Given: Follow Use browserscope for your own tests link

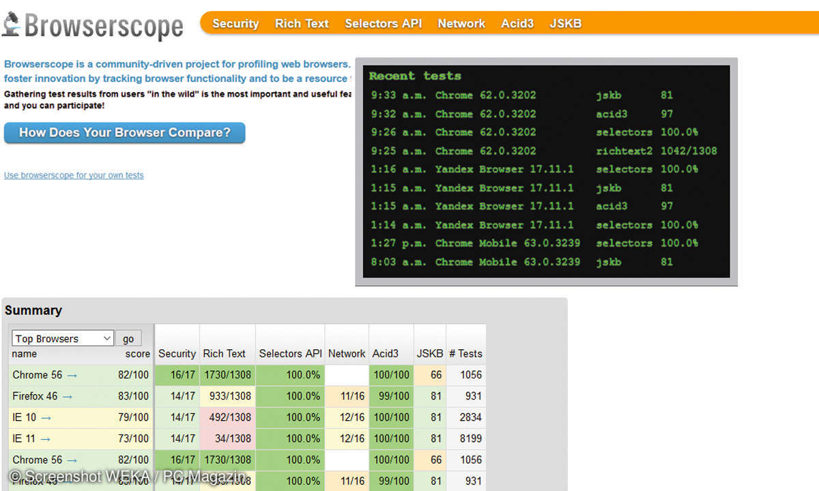Looking at the screenshot, I should pyautogui.click(x=74, y=175).
